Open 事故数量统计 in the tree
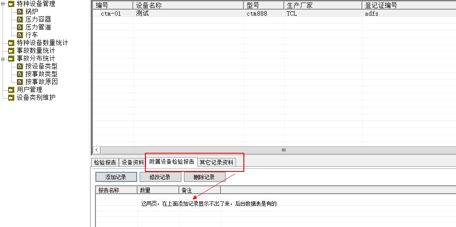 click(x=36, y=51)
